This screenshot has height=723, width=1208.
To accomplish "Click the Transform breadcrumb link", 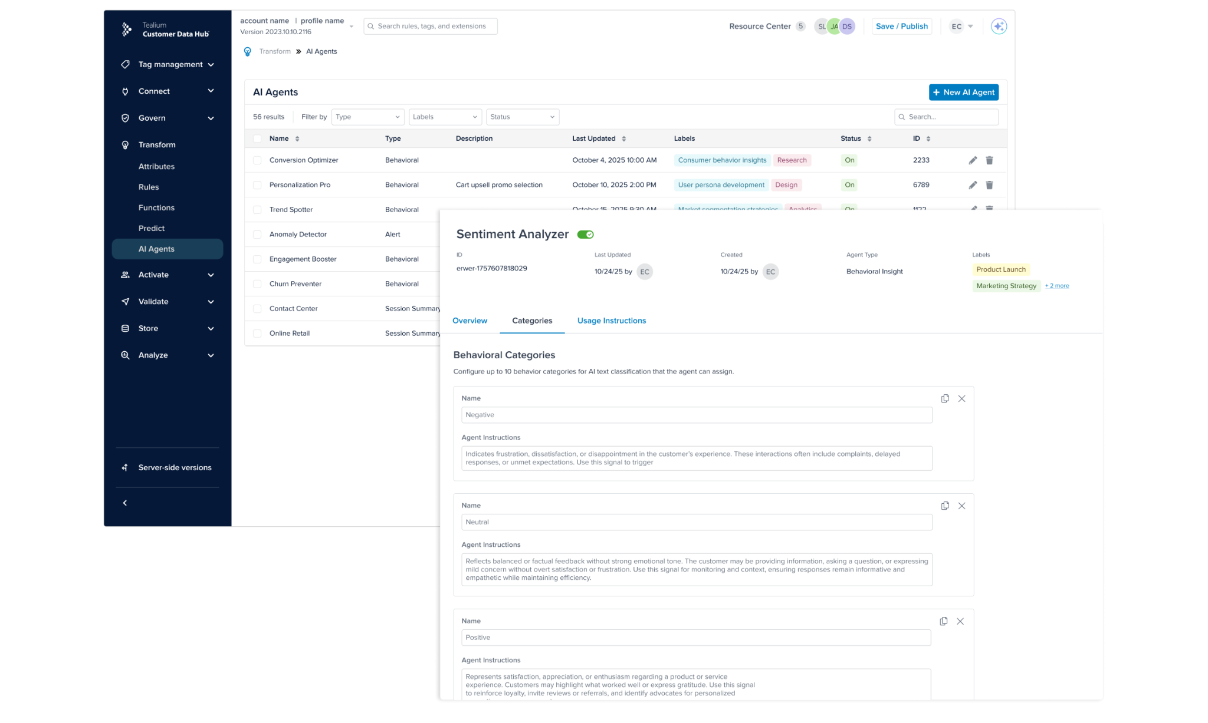I will point(275,52).
